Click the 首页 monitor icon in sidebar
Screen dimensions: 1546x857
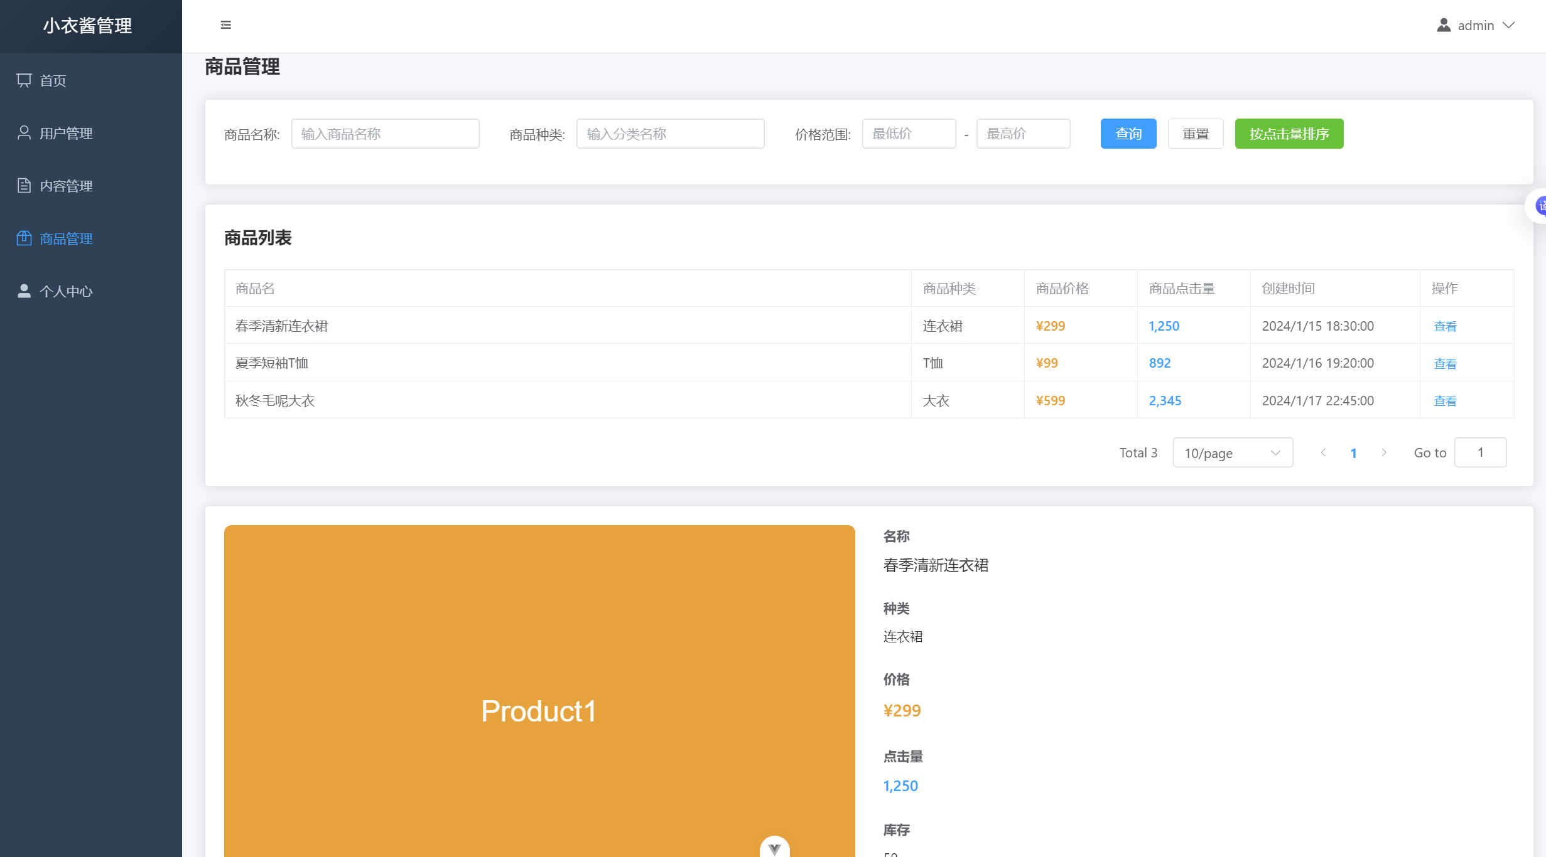pos(24,80)
